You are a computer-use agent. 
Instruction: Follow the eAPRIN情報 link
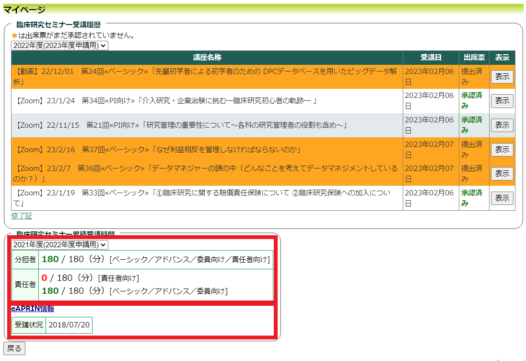[x=33, y=309]
